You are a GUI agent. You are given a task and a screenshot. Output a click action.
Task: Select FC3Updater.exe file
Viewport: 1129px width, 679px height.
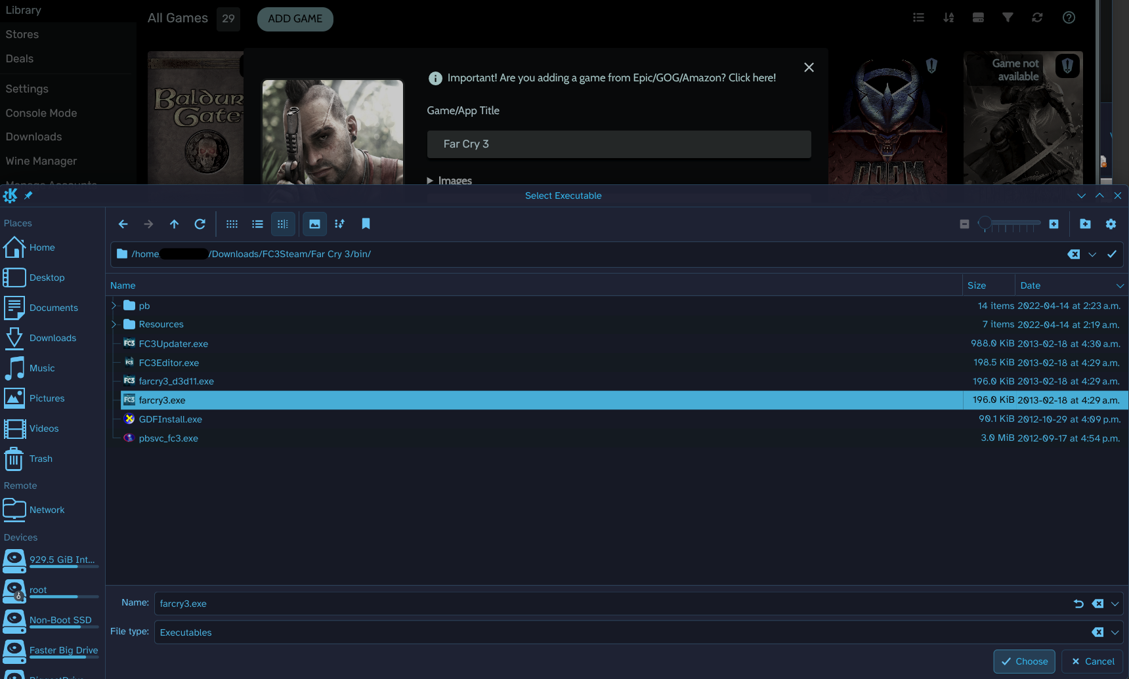click(173, 344)
